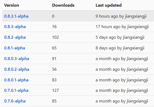The height and width of the screenshot is (107, 154).
Task: Click the Version column header
Action: (x=11, y=5)
